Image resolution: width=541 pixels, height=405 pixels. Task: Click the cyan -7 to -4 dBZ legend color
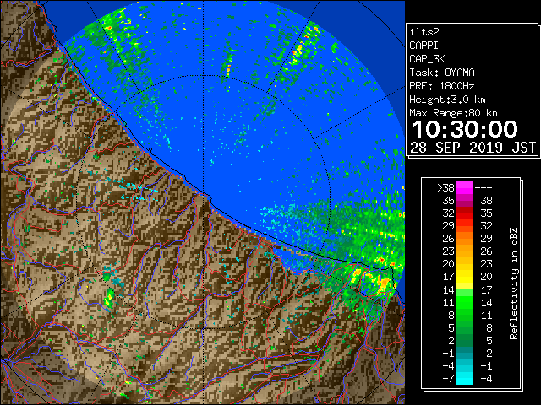(x=465, y=379)
